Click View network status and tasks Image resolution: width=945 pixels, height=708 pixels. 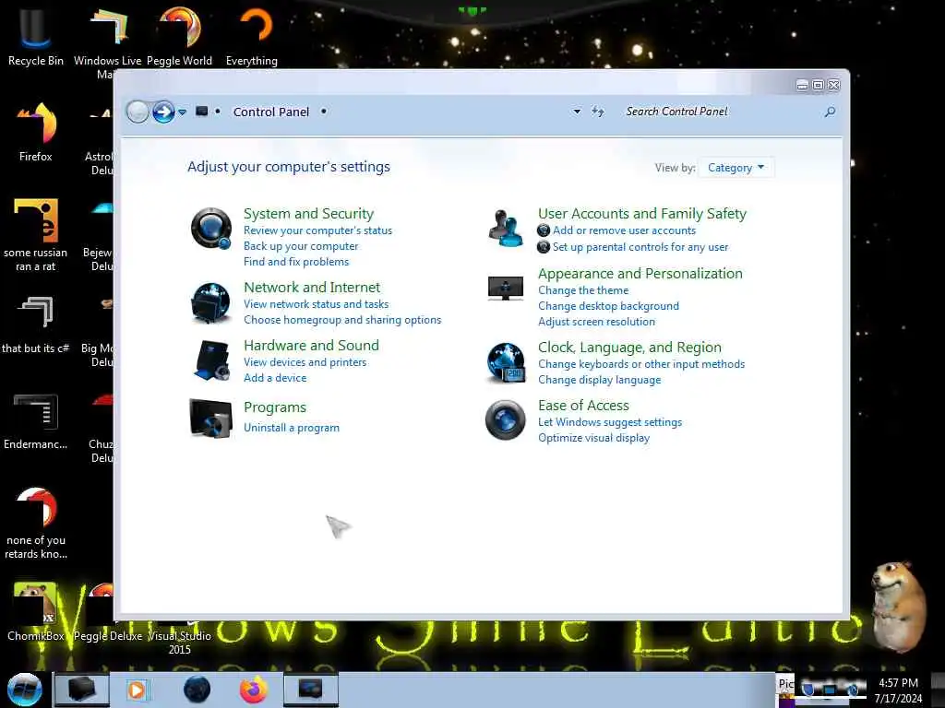click(x=316, y=304)
